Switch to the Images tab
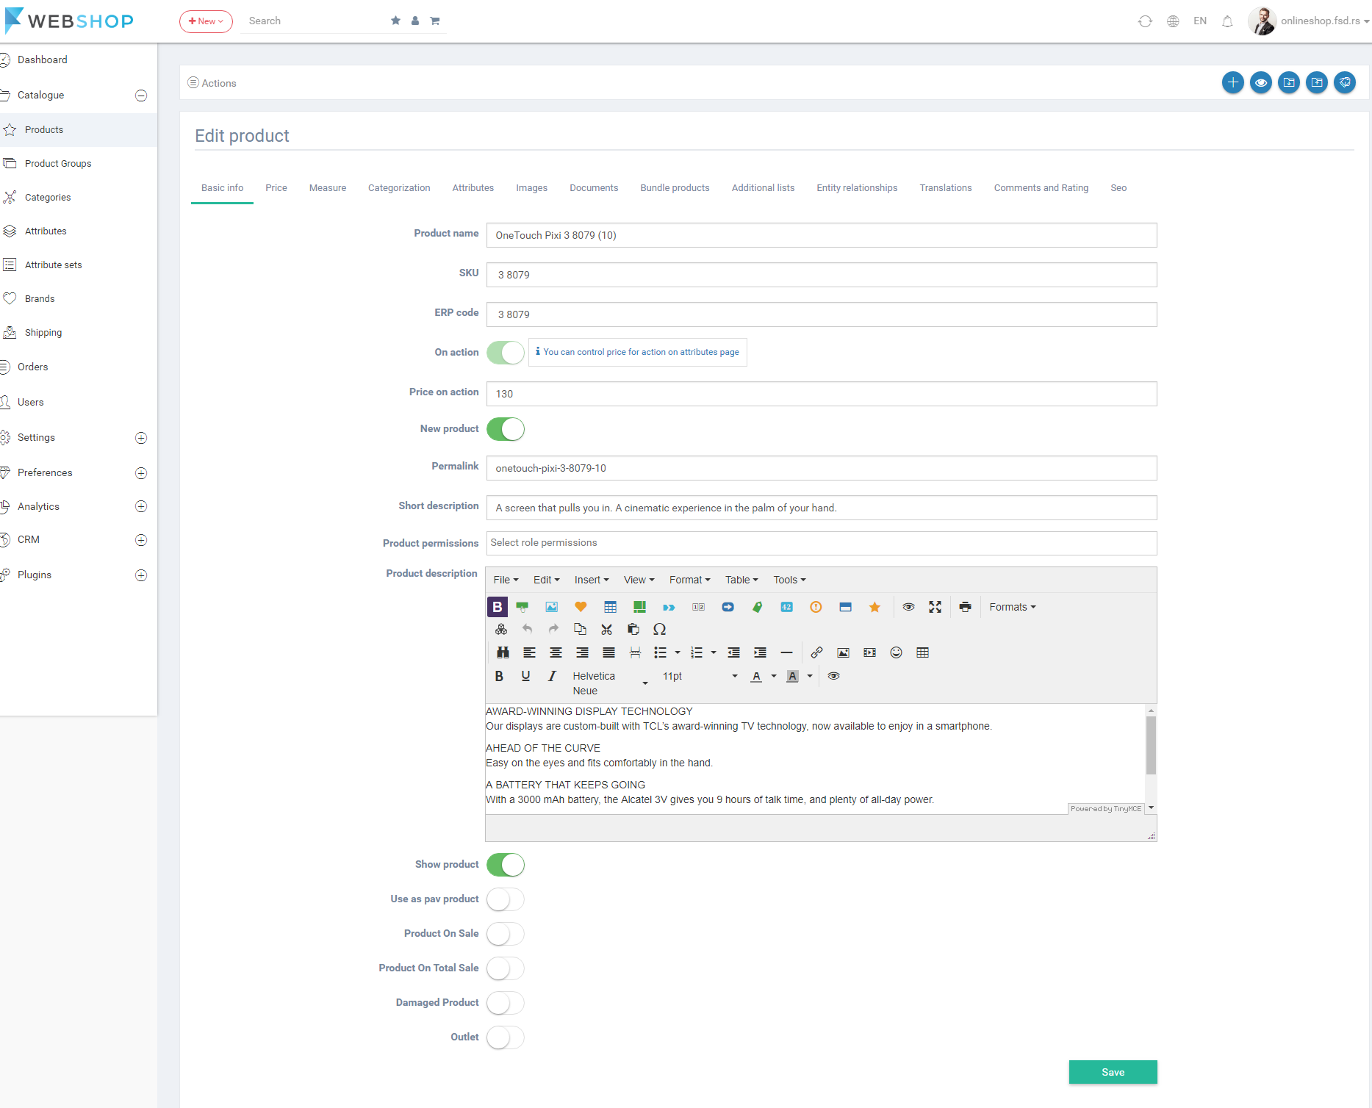The width and height of the screenshot is (1372, 1108). point(531,188)
